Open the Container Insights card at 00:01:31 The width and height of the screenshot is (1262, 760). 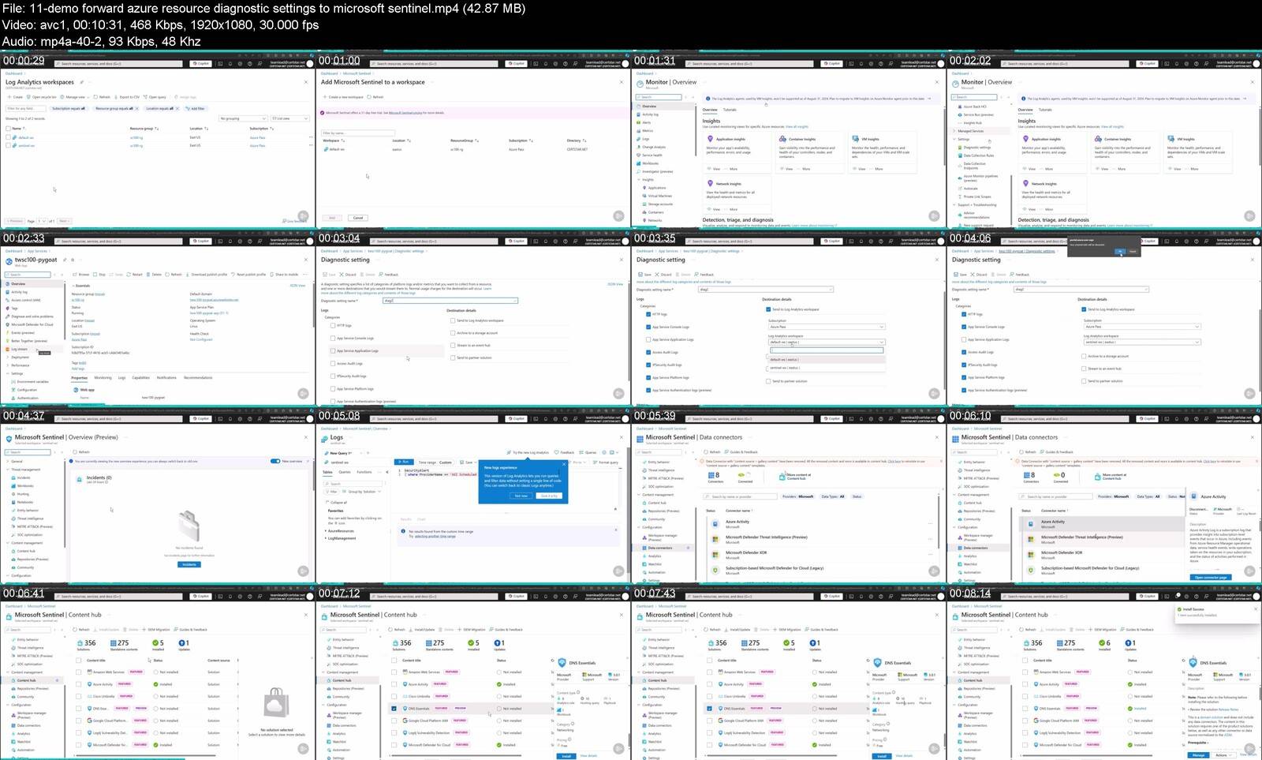click(x=808, y=153)
